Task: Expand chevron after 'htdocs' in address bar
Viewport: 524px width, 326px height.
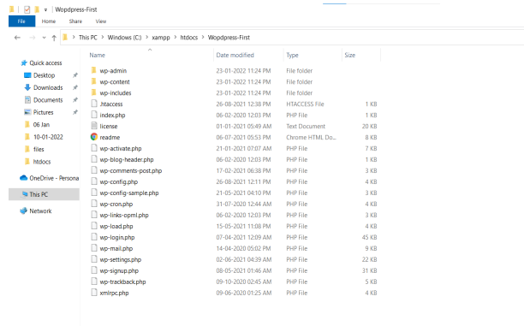Action: click(x=203, y=38)
